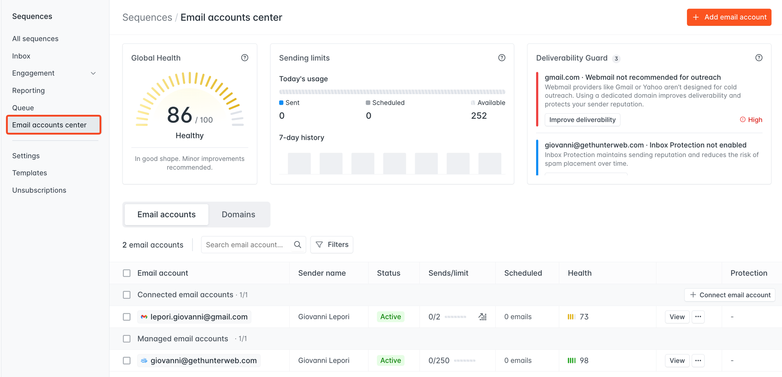782x377 pixels.
Task: Open Reporting in the sidebar
Action: point(29,91)
